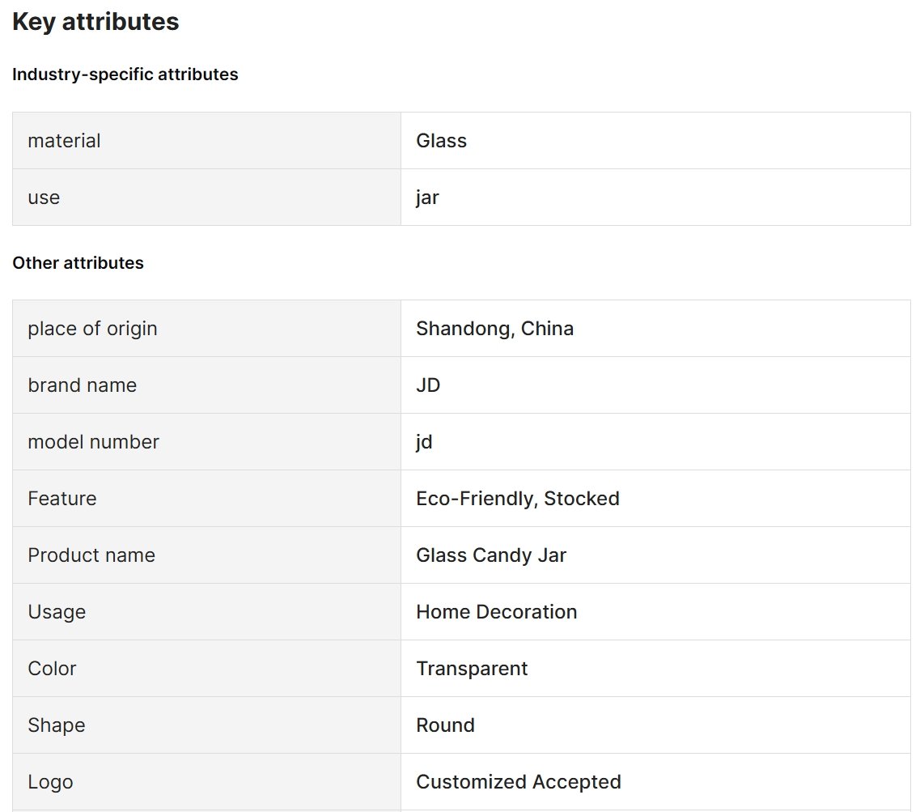This screenshot has height=812, width=920.
Task: Click the Other attributes subheading
Action: pos(78,263)
